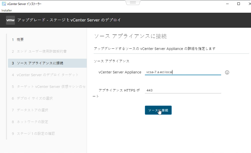Image resolution: width=251 pixels, height=153 pixels.
Task: Click the ソースに接続 button
Action: (x=158, y=110)
